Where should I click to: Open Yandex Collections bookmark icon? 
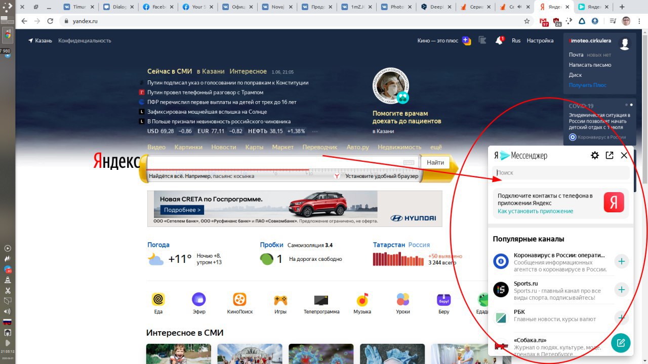tap(482, 40)
